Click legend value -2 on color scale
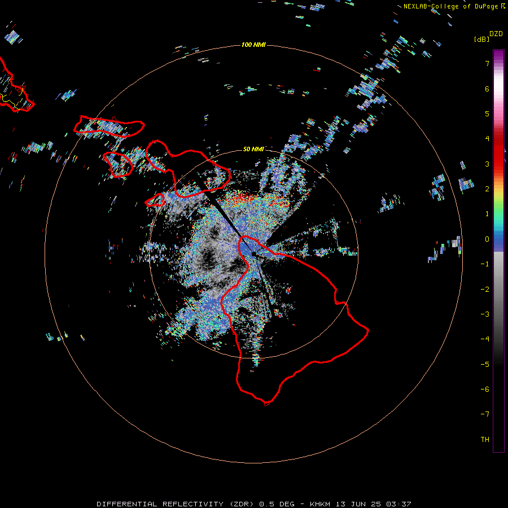Image resolution: width=508 pixels, height=508 pixels. click(x=485, y=290)
